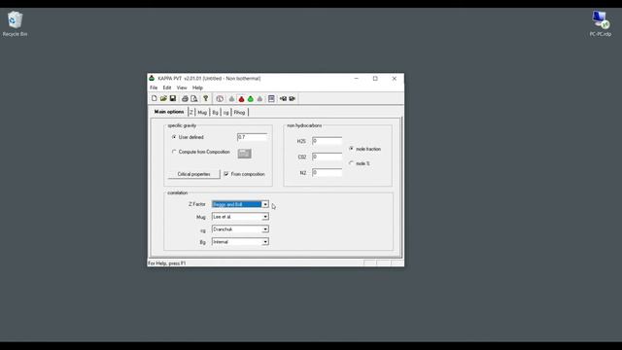Toggle the From composition checkbox
The image size is (622, 350).
[x=226, y=174]
